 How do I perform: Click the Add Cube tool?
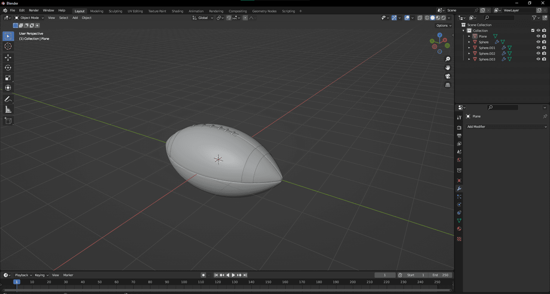tap(8, 121)
